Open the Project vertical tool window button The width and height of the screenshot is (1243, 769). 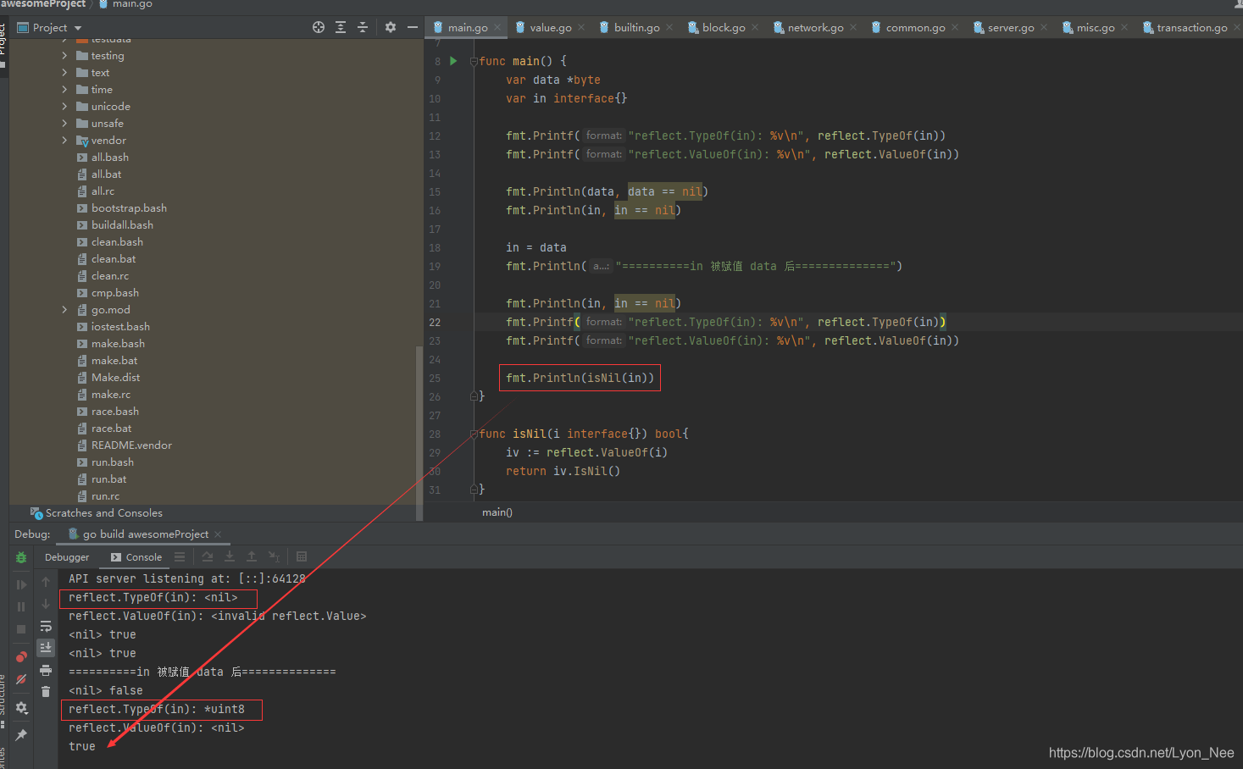(x=3, y=47)
